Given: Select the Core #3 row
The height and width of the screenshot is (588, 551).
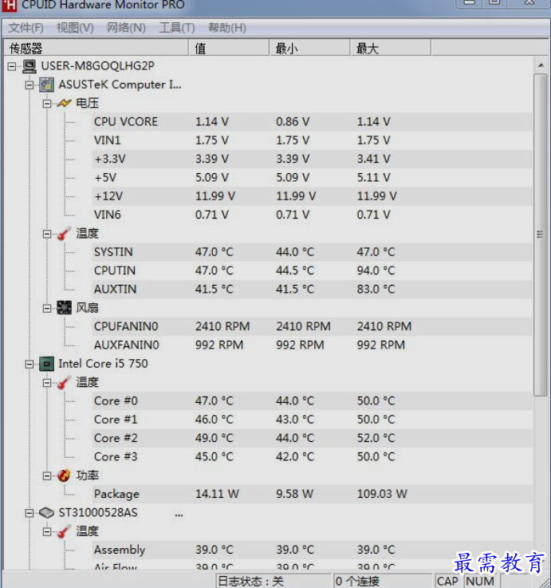Looking at the screenshot, I should point(313,456).
